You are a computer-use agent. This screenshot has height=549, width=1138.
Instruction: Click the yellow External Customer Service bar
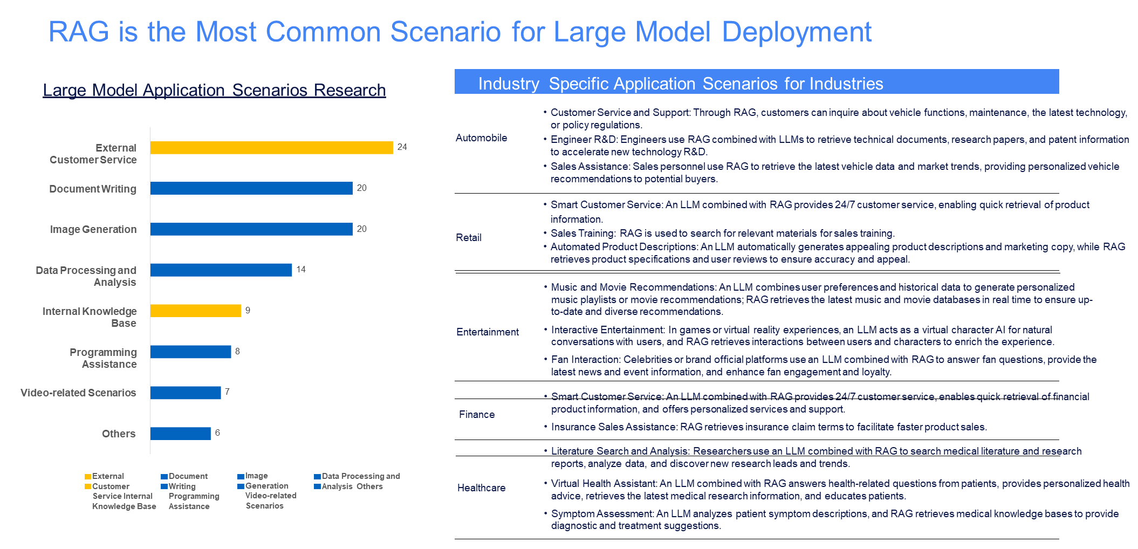[272, 148]
